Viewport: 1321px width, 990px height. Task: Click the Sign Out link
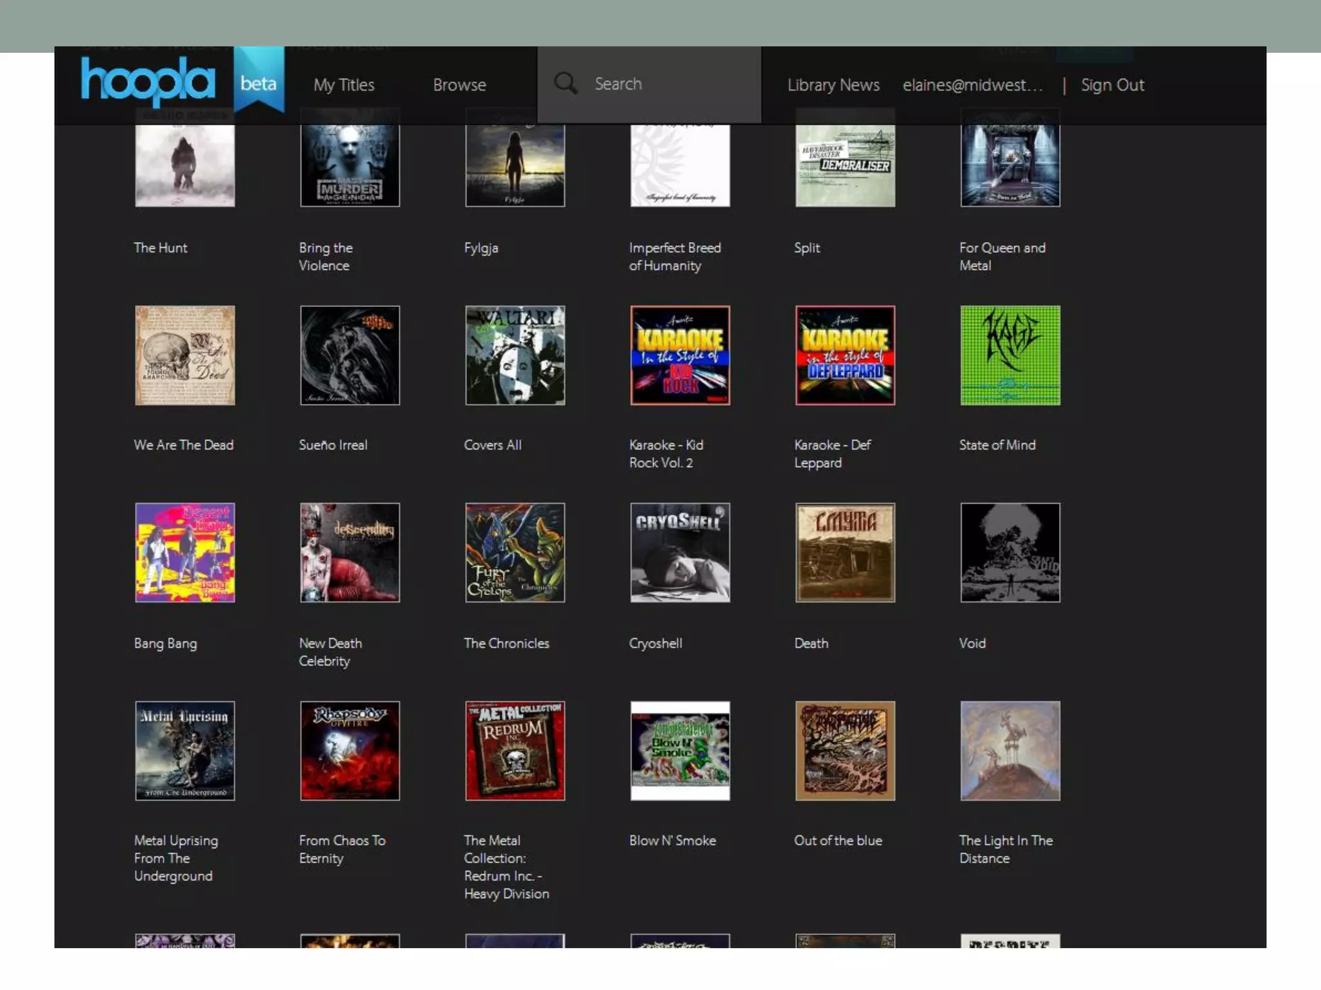coord(1112,85)
